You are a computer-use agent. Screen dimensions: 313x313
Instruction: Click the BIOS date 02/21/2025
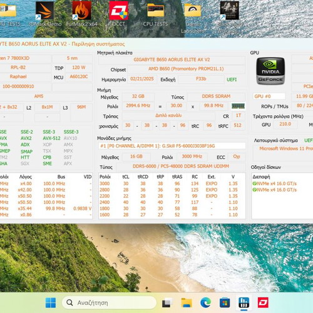click(x=142, y=79)
